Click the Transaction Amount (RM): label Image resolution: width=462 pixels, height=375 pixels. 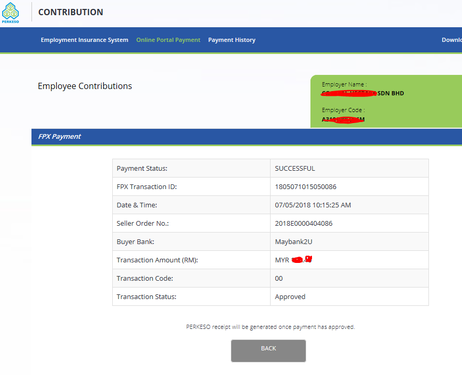(157, 260)
